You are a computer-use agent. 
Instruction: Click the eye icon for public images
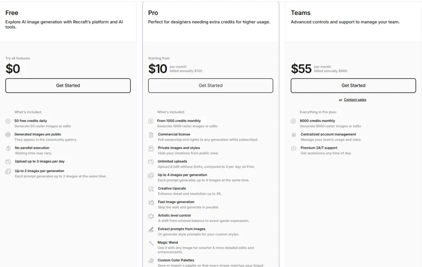coord(8,135)
